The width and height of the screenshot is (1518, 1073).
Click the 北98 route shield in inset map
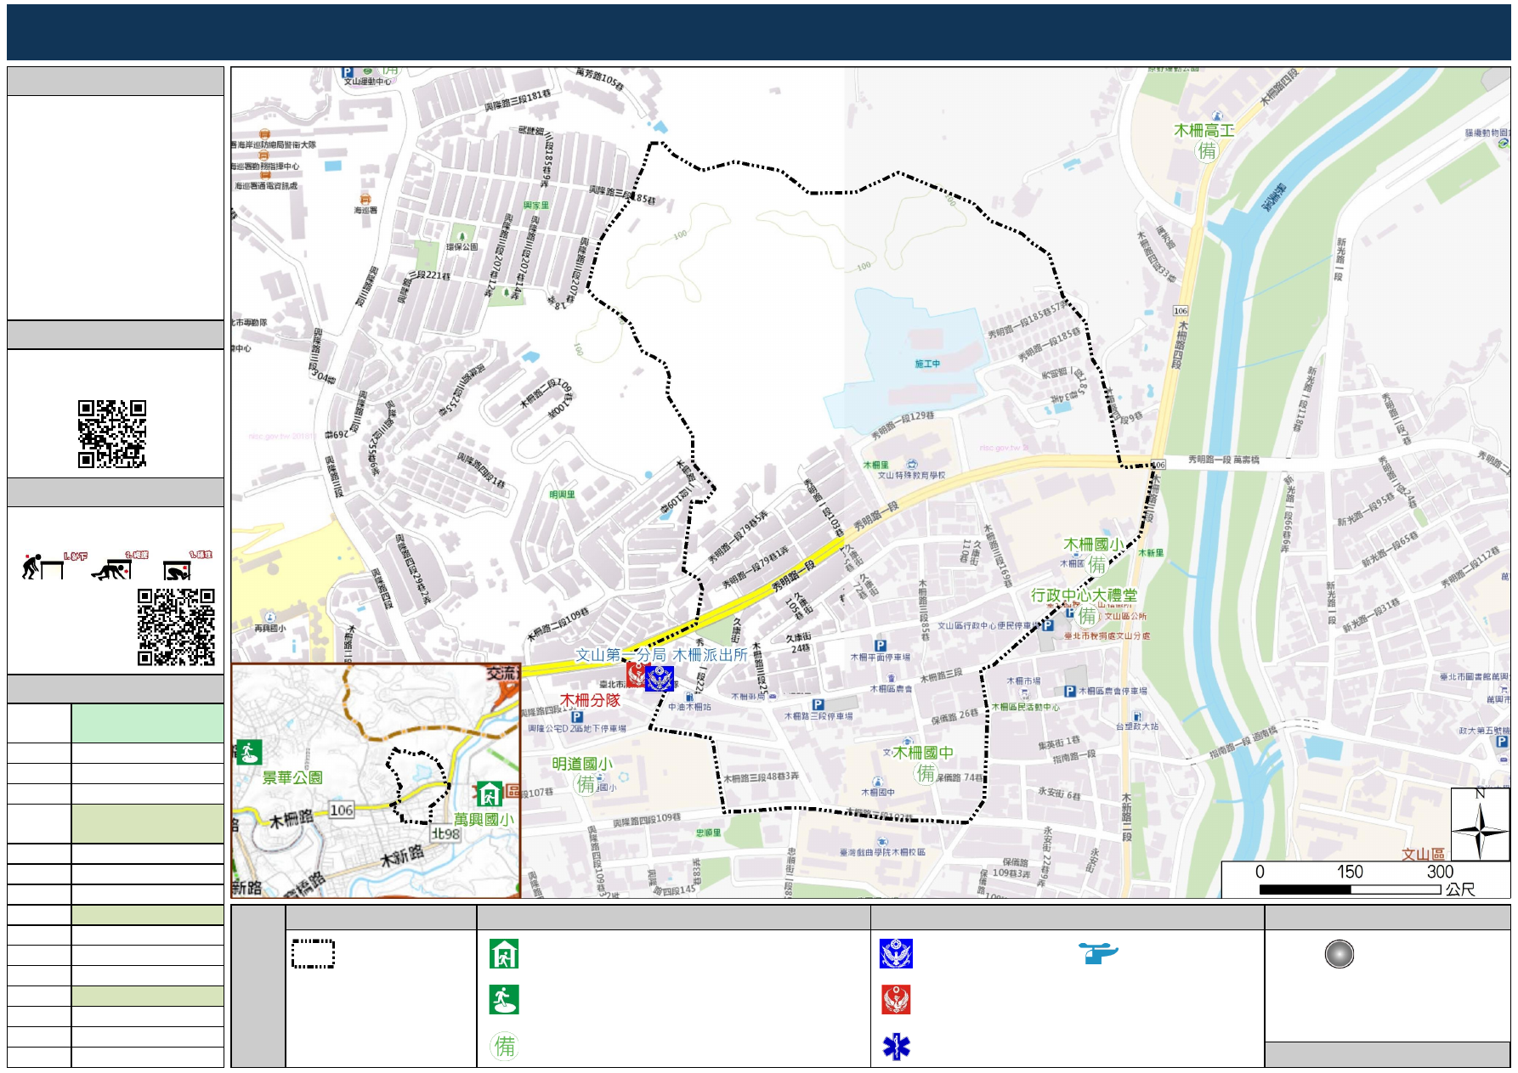coord(445,833)
